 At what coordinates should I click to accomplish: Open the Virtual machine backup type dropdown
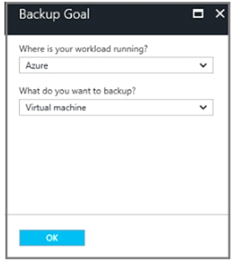[116, 107]
